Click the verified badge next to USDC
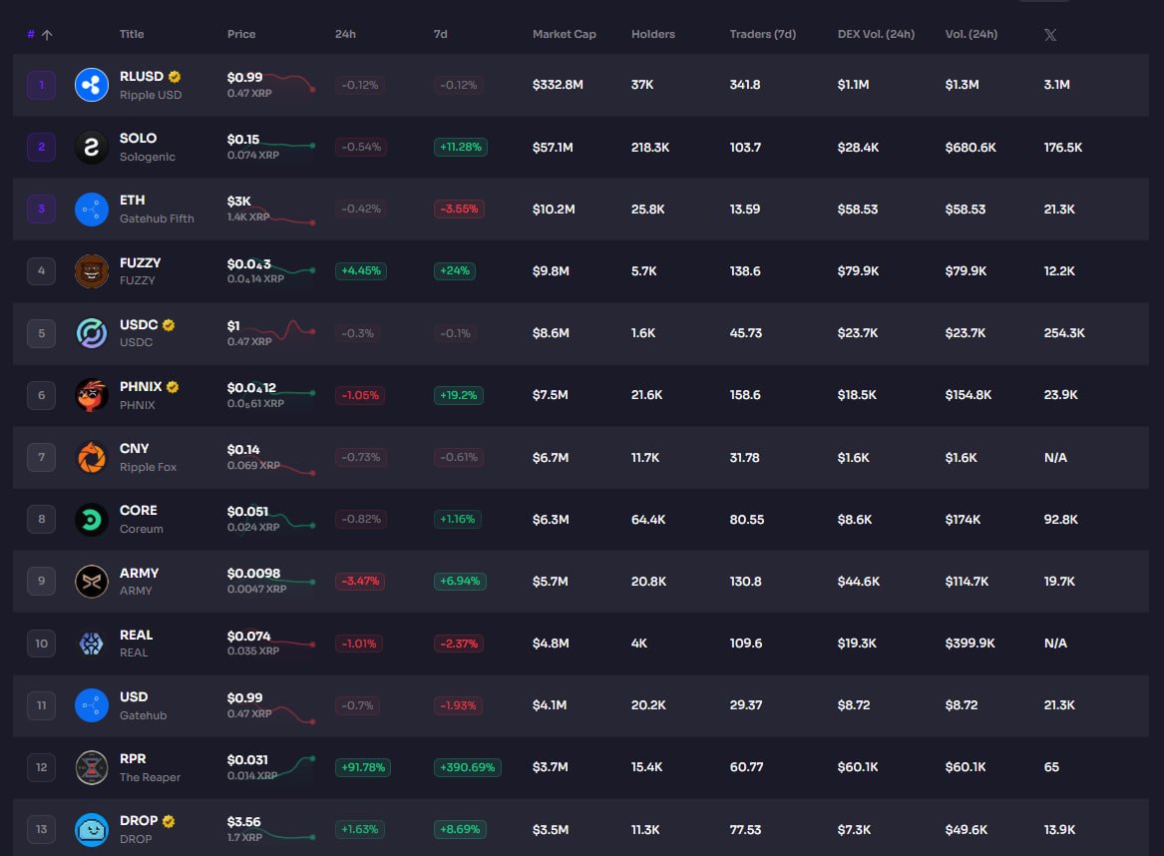The width and height of the screenshot is (1164, 856). [169, 325]
